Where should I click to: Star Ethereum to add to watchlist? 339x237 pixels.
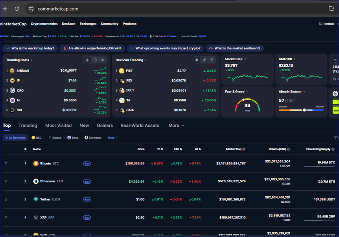[6, 181]
